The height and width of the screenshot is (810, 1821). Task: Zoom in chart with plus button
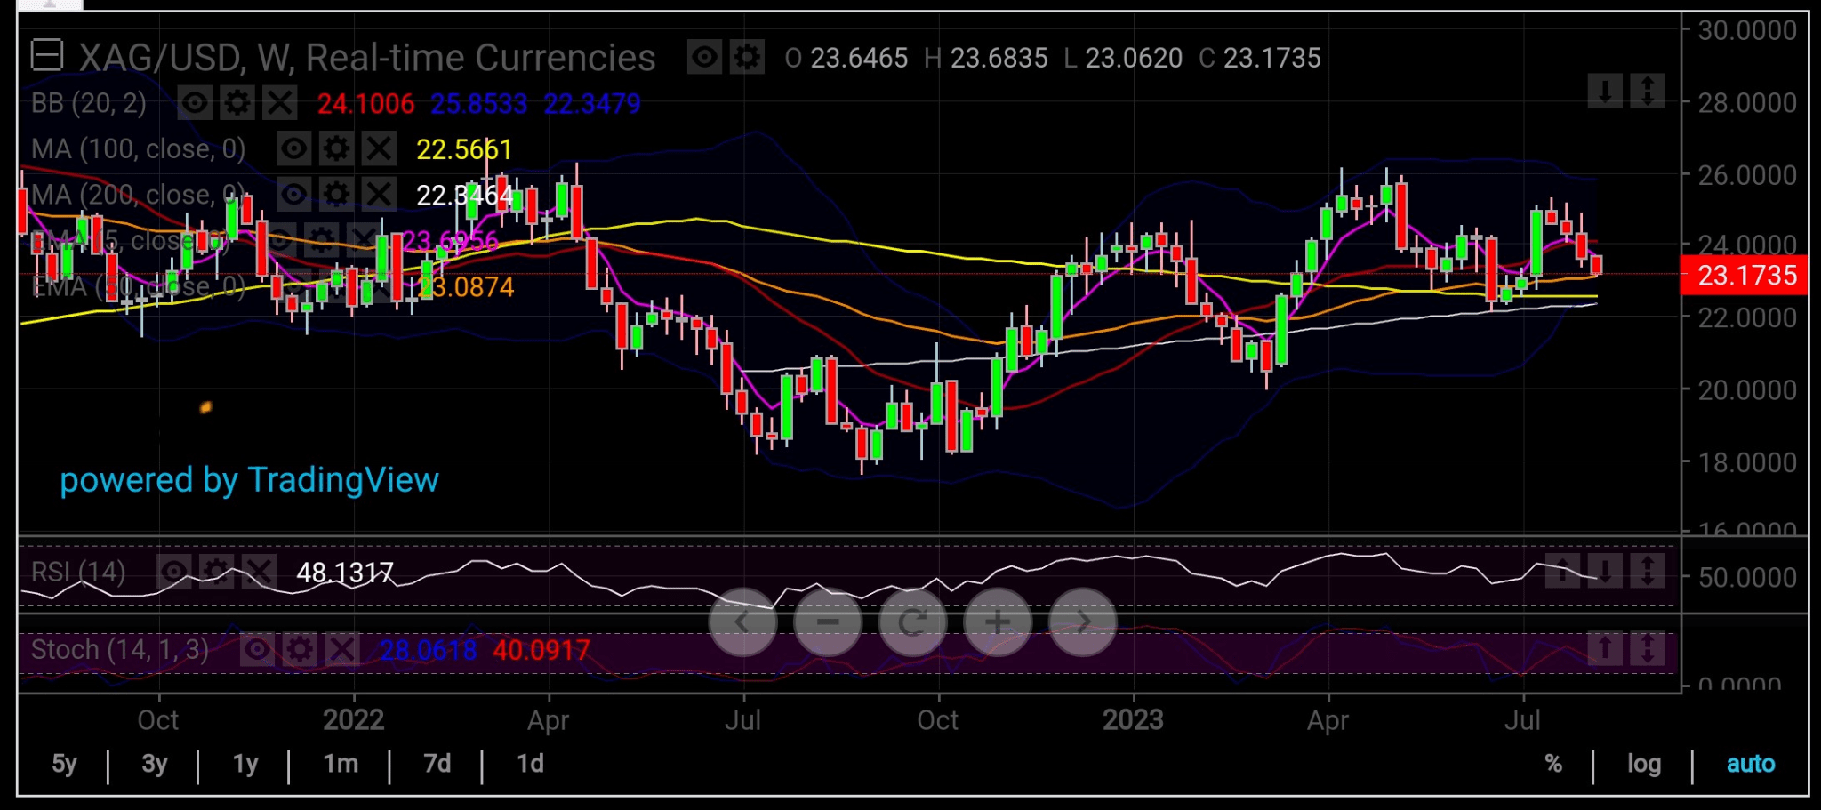(998, 622)
